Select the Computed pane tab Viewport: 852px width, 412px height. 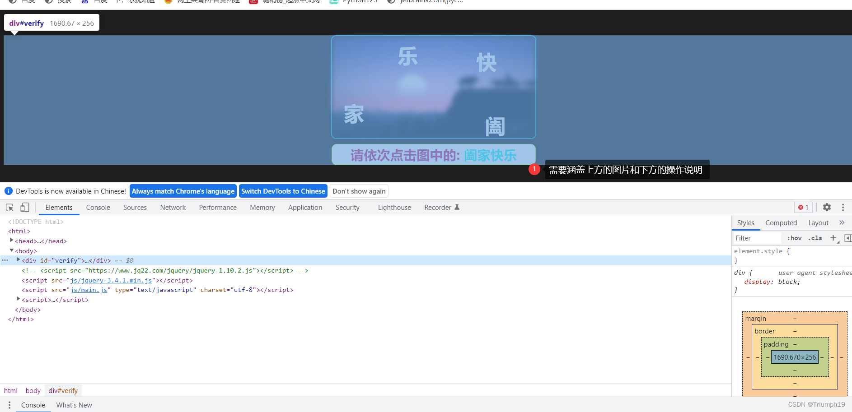click(781, 222)
